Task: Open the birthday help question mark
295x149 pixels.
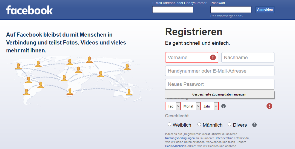Action: tap(223, 106)
